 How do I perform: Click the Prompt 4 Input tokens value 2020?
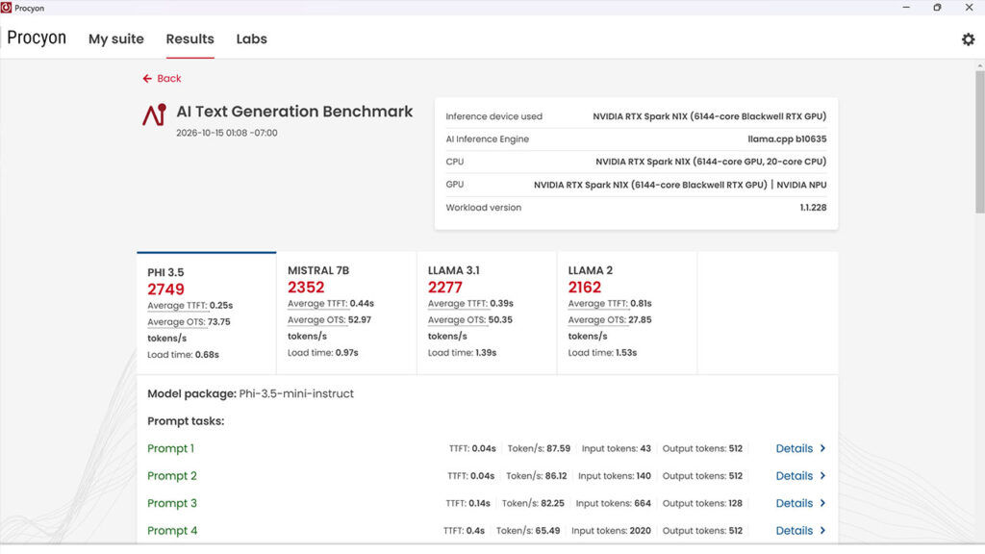click(x=640, y=531)
